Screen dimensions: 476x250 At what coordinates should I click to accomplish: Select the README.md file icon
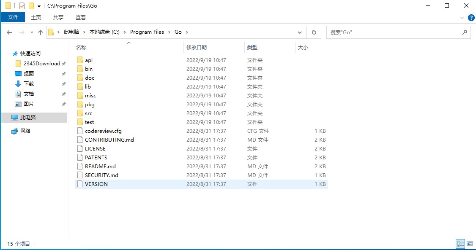coord(80,166)
